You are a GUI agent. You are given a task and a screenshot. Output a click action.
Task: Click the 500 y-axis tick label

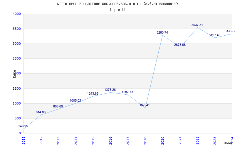[x=18, y=119]
